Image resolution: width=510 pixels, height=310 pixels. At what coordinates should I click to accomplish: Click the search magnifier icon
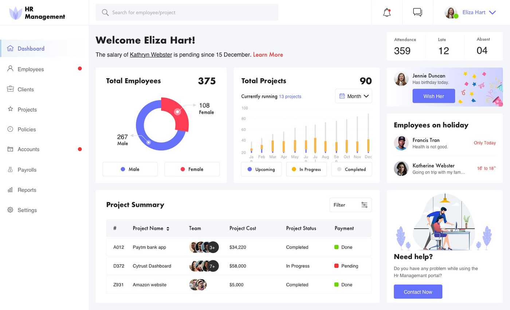pyautogui.click(x=105, y=13)
